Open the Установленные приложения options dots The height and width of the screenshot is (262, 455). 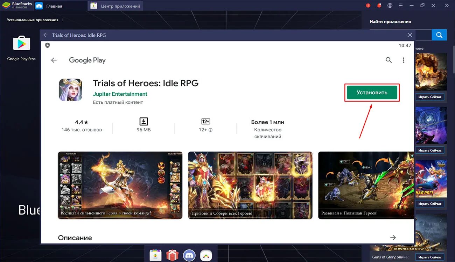point(62,20)
